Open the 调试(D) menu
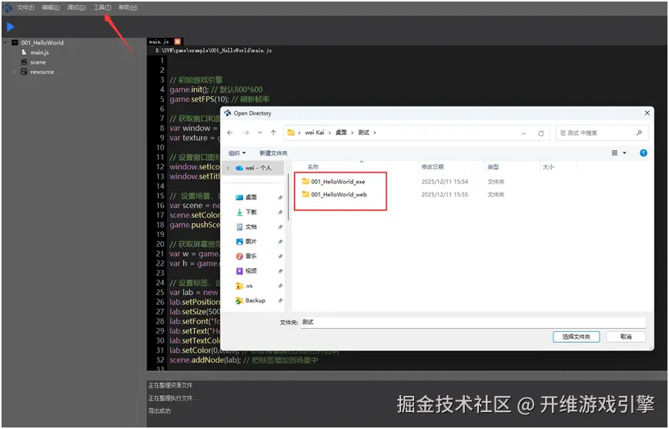The image size is (669, 429). (x=76, y=7)
